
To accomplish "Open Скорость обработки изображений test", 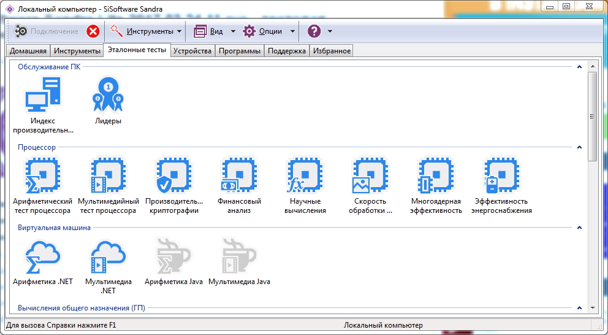I will point(370,175).
